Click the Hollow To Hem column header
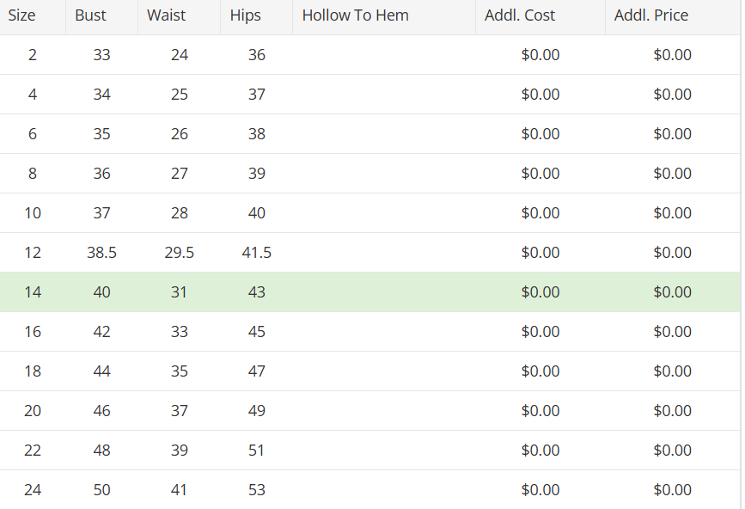The width and height of the screenshot is (745, 509). point(355,15)
